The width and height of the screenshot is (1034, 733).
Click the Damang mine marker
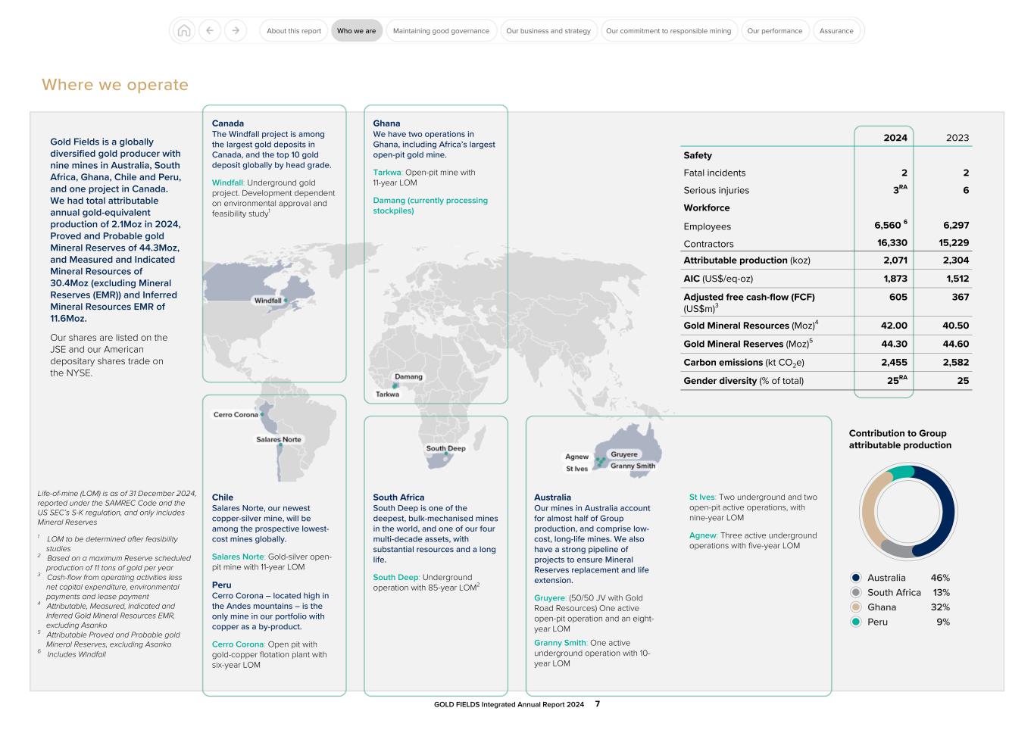395,384
